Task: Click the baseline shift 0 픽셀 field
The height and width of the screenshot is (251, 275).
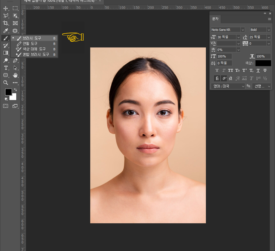Action: click(x=224, y=63)
